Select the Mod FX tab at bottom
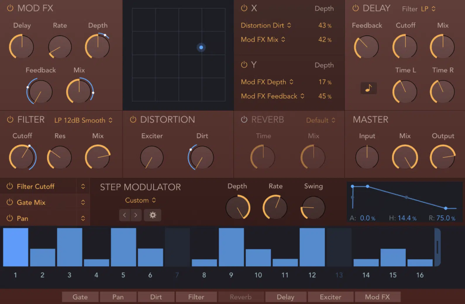The image size is (465, 304). point(378,297)
